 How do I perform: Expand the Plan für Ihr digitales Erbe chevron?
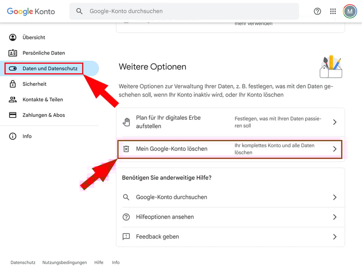[x=335, y=122]
